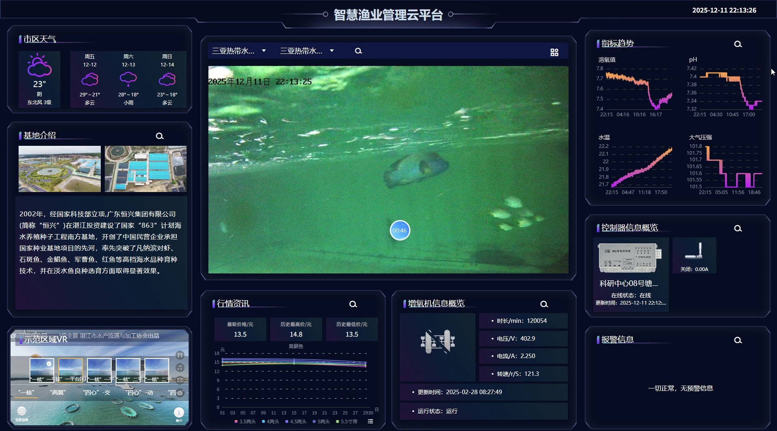Expand the first 三亚热带水... dropdown
The width and height of the screenshot is (777, 431).
pyautogui.click(x=239, y=51)
